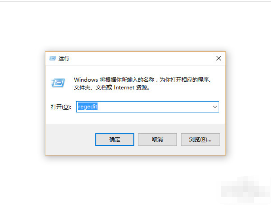Expand the 打开 combo box dropdown arrow
Viewport: 271px width, 205px height.
click(215, 107)
